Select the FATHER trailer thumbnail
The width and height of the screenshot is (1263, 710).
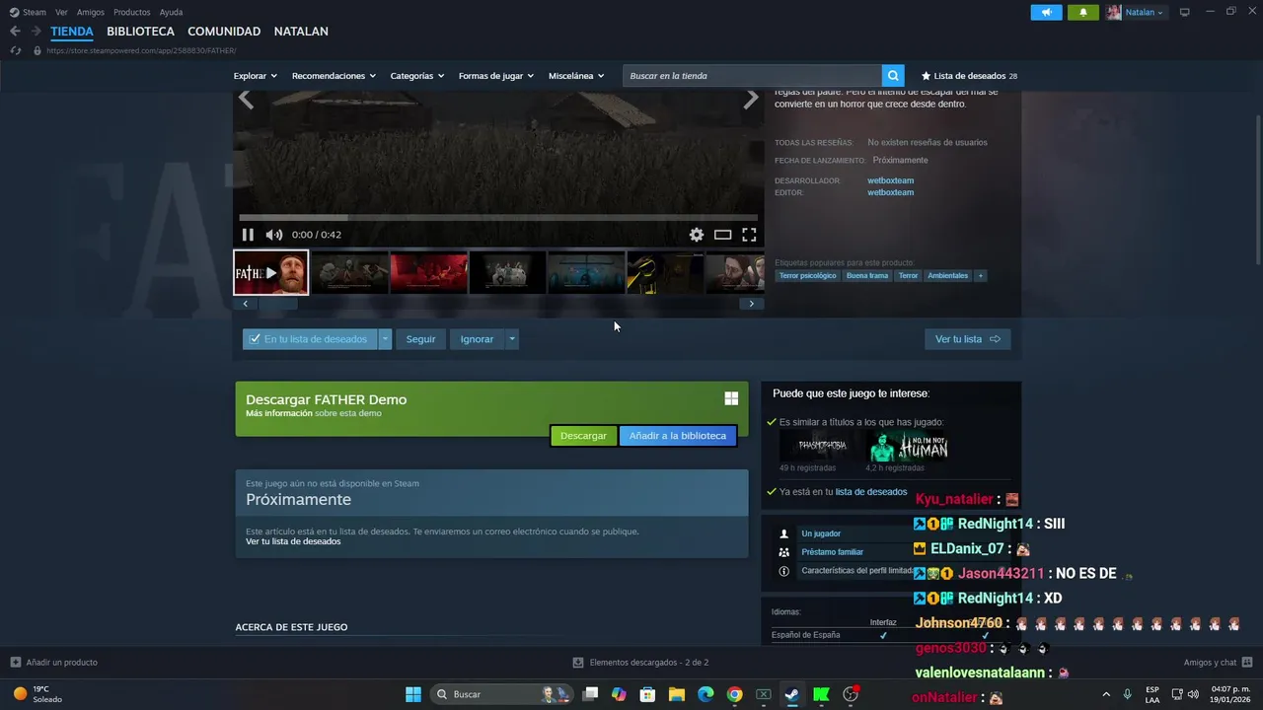pos(271,273)
